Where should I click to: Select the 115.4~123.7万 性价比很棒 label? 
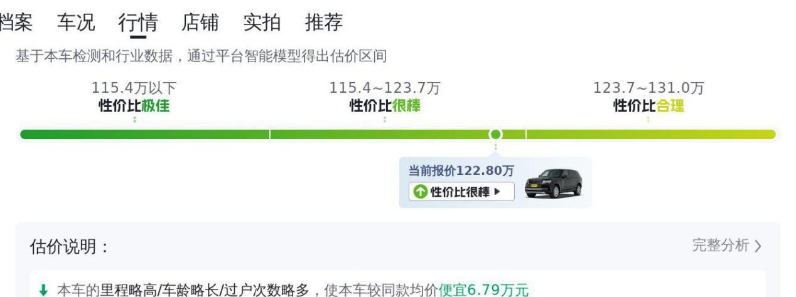(x=385, y=97)
